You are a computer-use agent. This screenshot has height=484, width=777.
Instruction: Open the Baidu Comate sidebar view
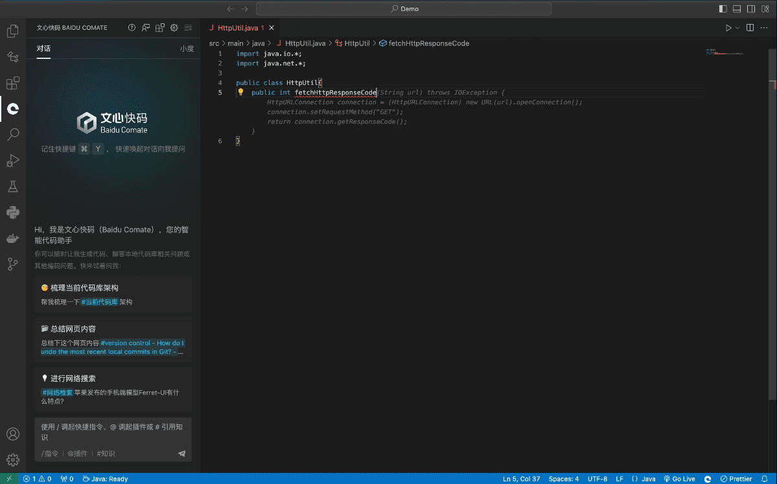[x=13, y=108]
